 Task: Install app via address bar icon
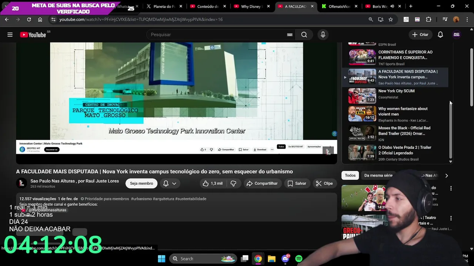click(x=381, y=20)
